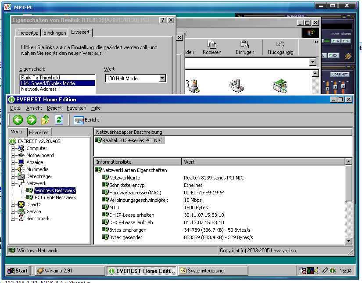This screenshot has height=283, width=362.
Task: Open the Datei menu in EVEREST
Action: point(16,108)
